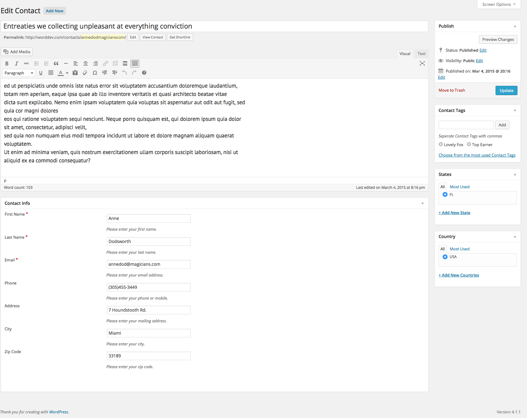Screen dimensions: 527x418
Task: Click into the First Name field
Action: tap(148, 218)
